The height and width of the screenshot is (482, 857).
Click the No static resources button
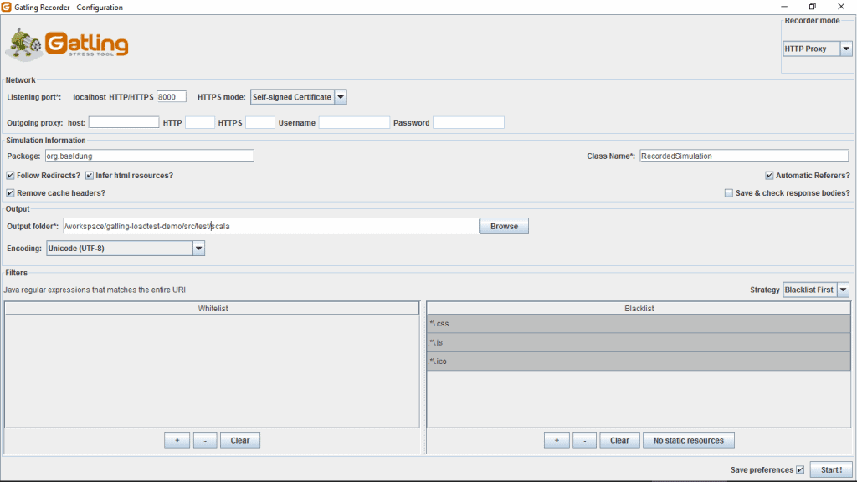(x=688, y=440)
